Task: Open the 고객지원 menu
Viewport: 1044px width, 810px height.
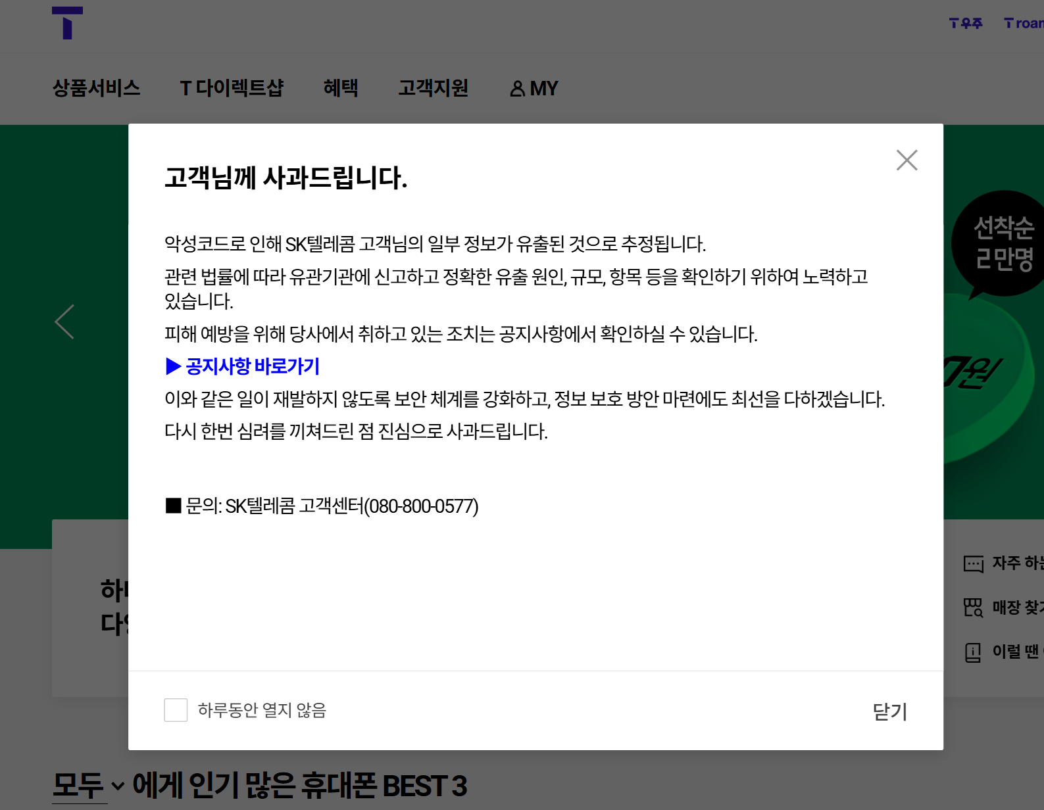Action: click(x=433, y=88)
